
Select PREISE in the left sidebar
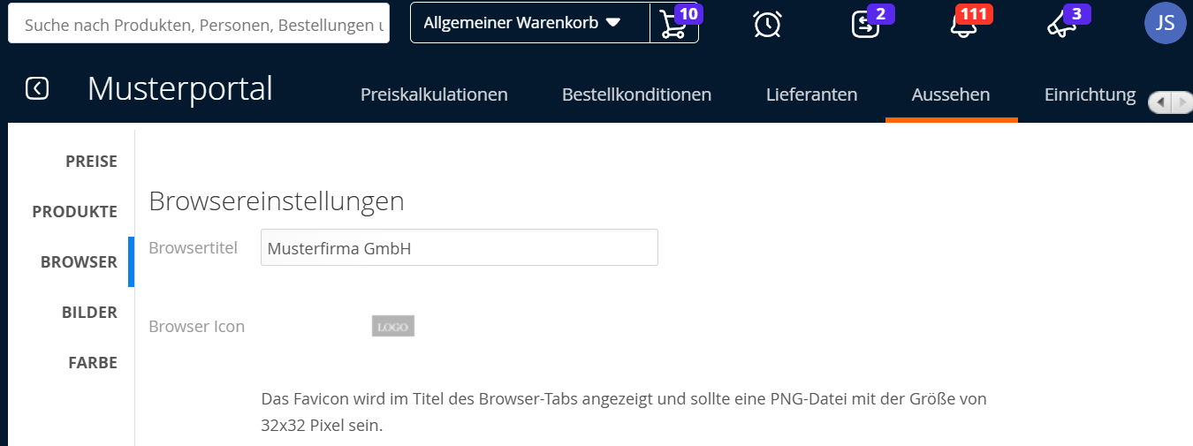[x=91, y=162]
